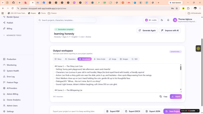203x114 pixels.
Task: Click the page vertical scrollbar
Action: click(202, 72)
